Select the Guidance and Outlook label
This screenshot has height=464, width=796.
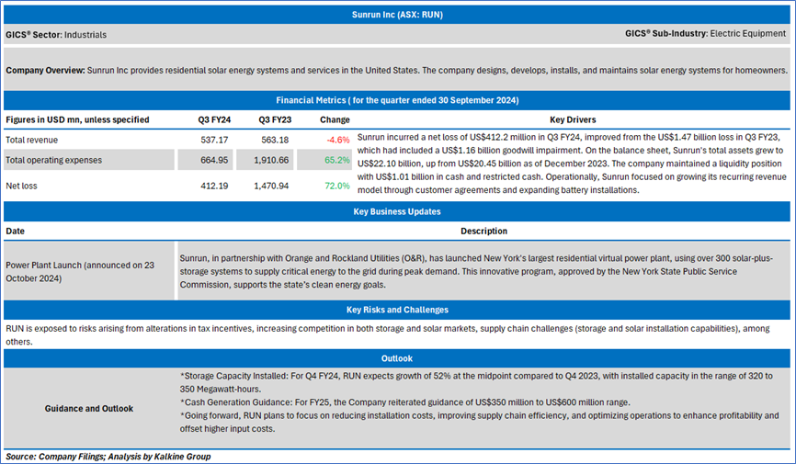[x=89, y=409]
